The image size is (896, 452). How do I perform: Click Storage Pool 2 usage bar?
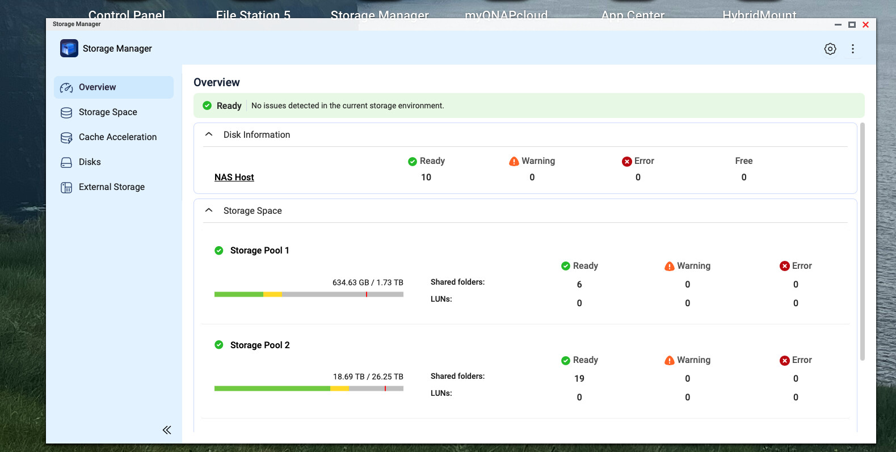tap(309, 388)
